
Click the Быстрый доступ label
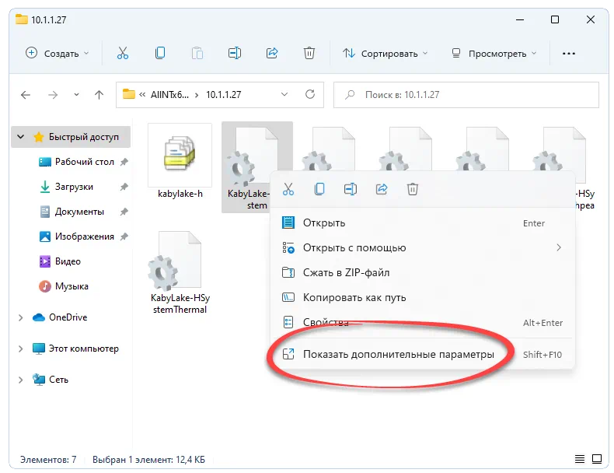click(84, 137)
